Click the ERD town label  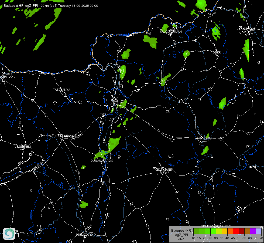103,114
